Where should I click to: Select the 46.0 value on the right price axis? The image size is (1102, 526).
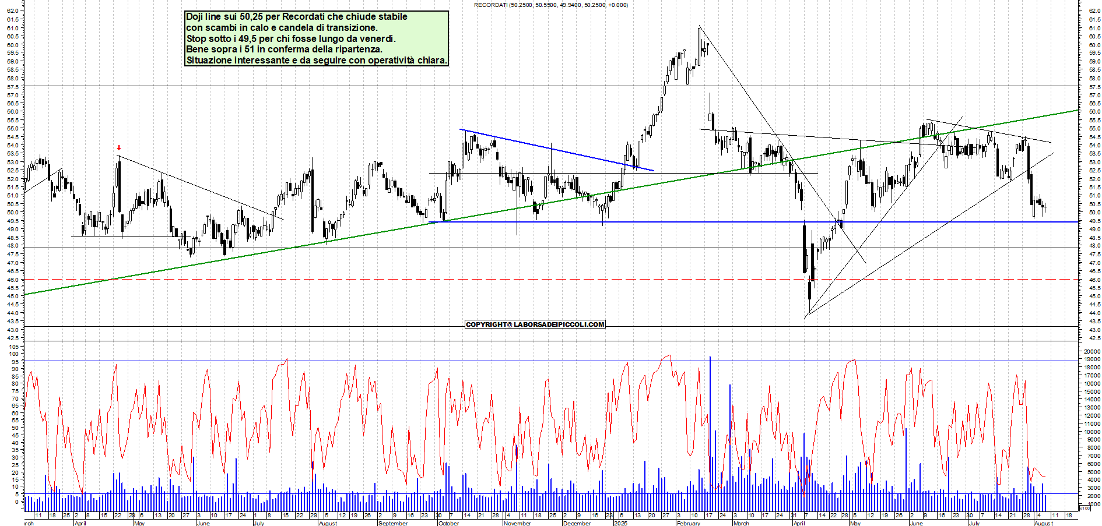(x=1094, y=280)
